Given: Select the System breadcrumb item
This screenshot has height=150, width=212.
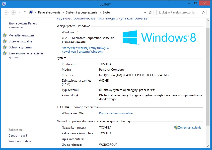Looking at the screenshot, I should tap(107, 12).
